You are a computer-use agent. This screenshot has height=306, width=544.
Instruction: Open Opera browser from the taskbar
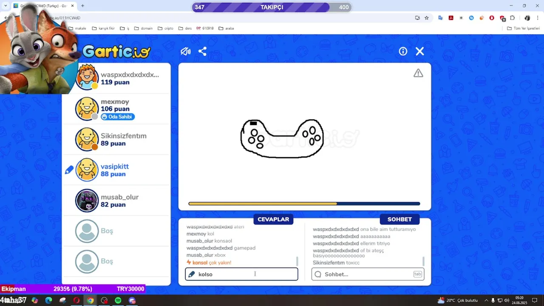76,300
